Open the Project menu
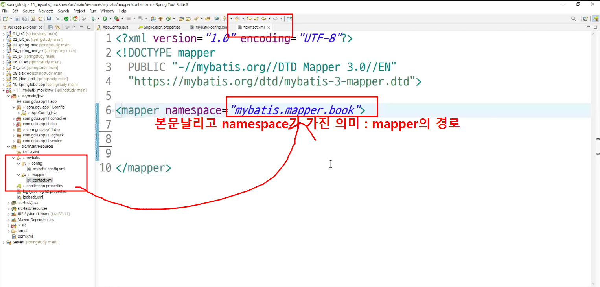The height and width of the screenshot is (287, 600). pyautogui.click(x=79, y=11)
